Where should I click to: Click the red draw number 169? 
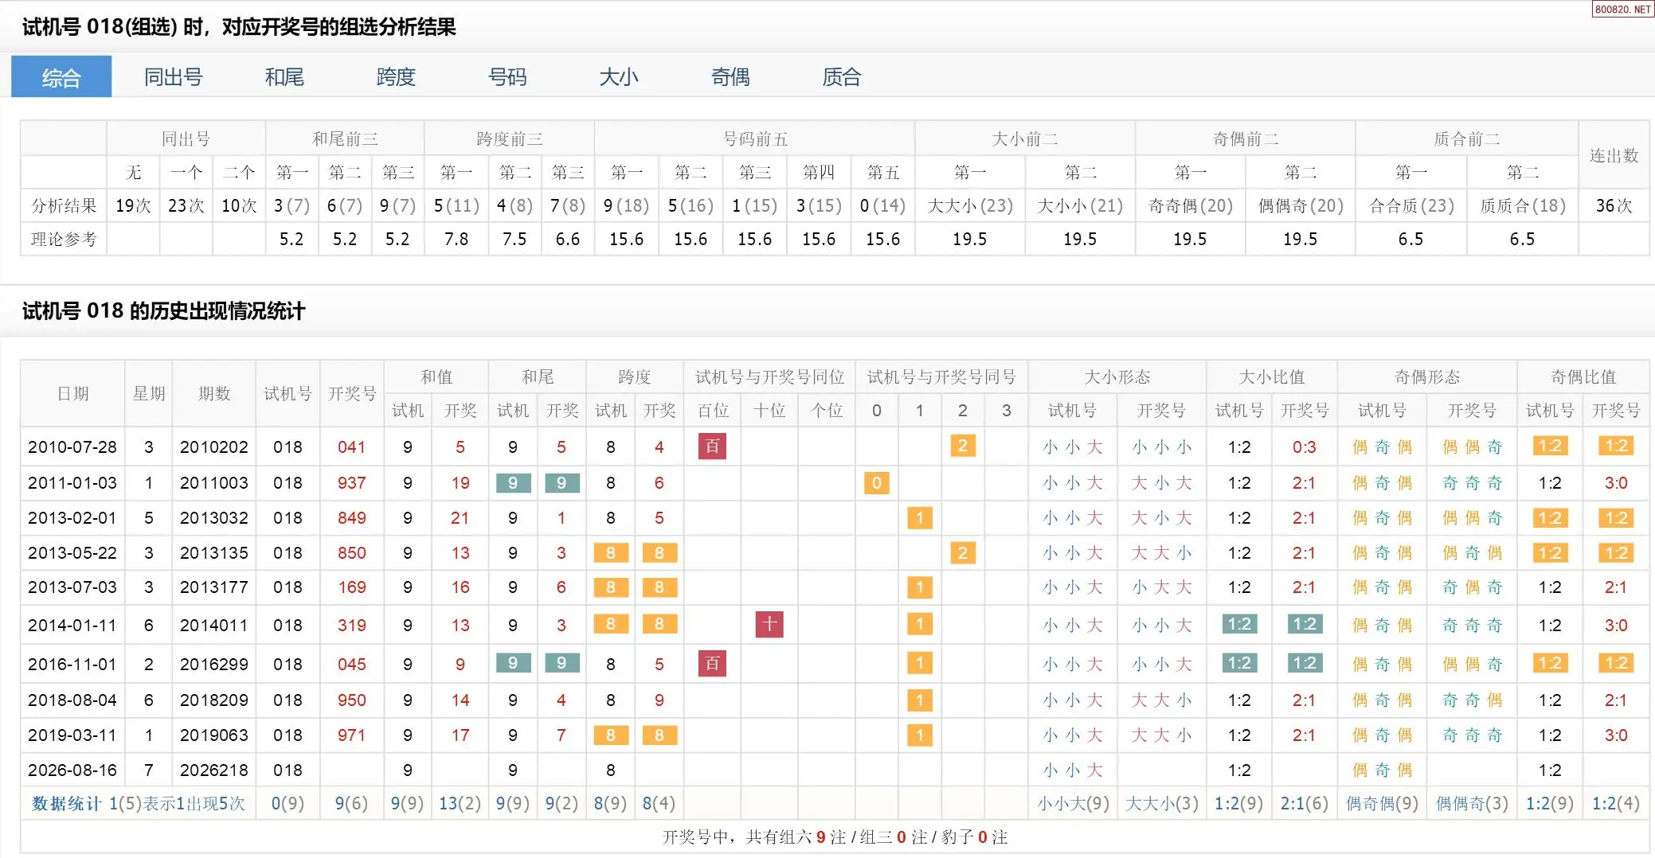351,587
